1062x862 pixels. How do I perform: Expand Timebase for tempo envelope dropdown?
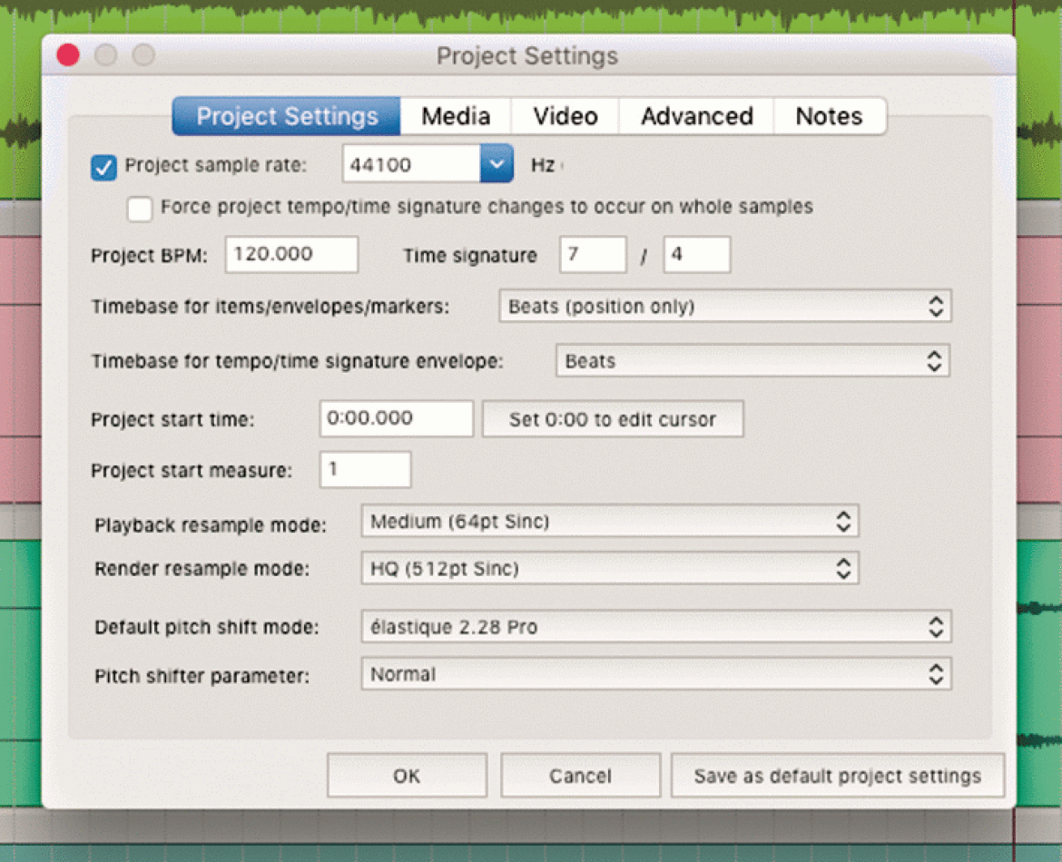(753, 361)
